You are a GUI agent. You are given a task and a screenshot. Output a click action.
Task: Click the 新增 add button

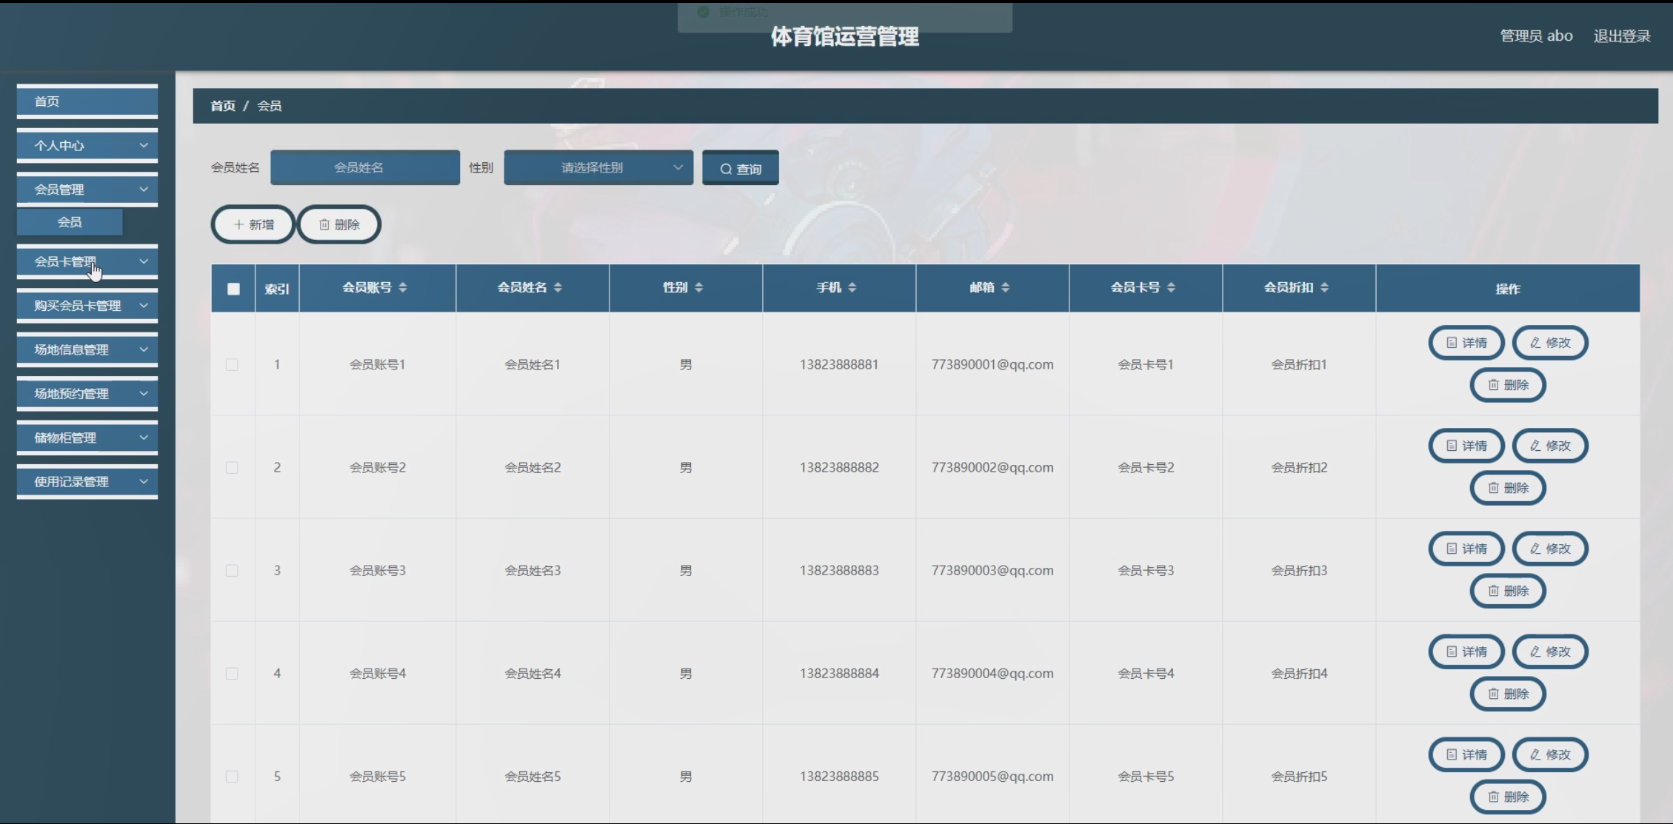(x=254, y=224)
